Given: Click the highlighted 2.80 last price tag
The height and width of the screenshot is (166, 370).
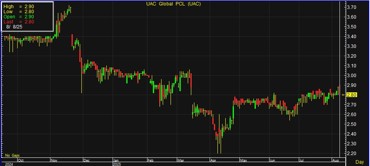Looking at the screenshot, I should pos(352,95).
